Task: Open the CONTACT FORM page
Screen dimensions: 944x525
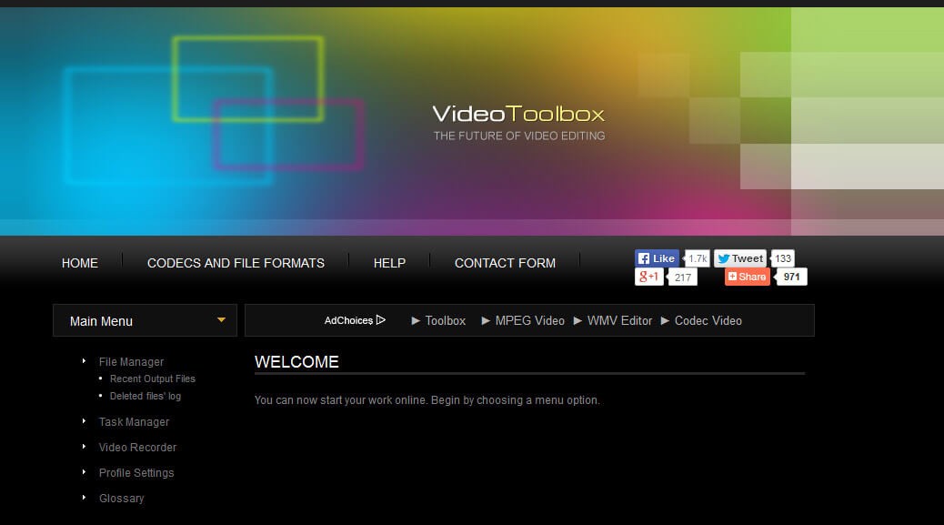Action: (x=505, y=263)
